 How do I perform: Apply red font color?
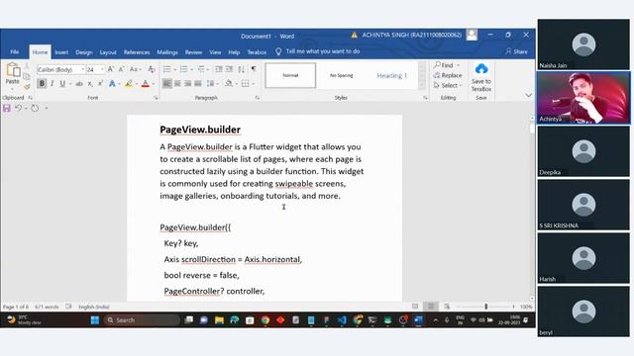click(x=146, y=83)
